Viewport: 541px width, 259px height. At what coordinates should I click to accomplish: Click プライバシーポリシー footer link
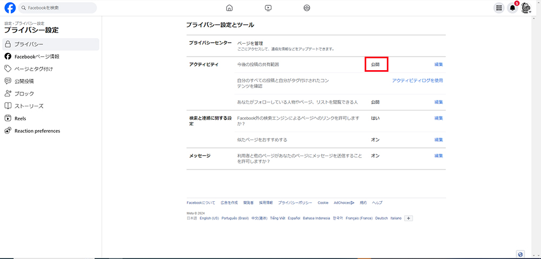[x=295, y=203]
